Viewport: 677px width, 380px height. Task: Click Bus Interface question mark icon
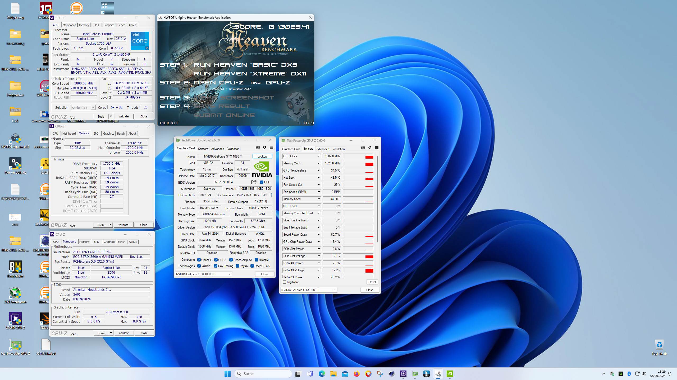point(271,195)
